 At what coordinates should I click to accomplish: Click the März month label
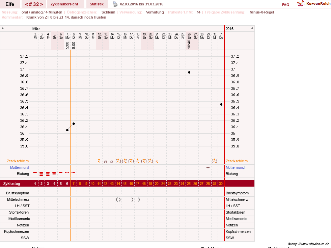click(36, 29)
